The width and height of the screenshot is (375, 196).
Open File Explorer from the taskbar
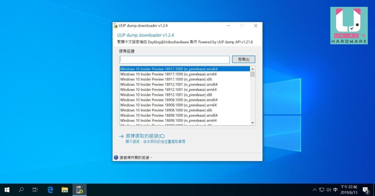(65, 189)
